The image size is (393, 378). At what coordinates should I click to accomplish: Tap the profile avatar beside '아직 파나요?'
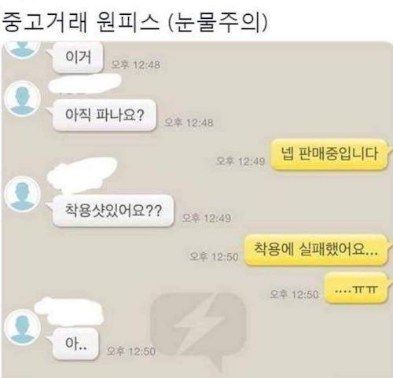[23, 99]
